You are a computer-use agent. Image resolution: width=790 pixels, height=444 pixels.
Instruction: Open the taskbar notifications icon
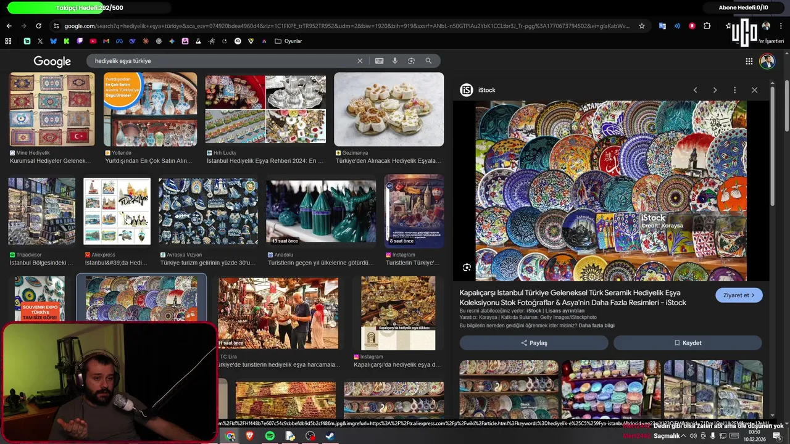tap(776, 436)
